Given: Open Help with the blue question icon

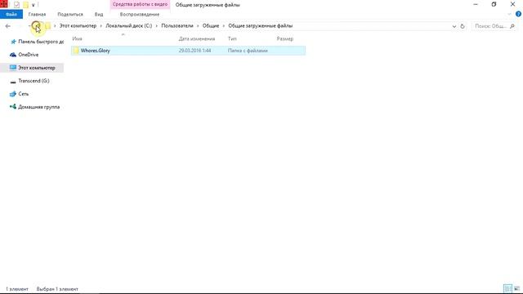Looking at the screenshot, I should 518,14.
